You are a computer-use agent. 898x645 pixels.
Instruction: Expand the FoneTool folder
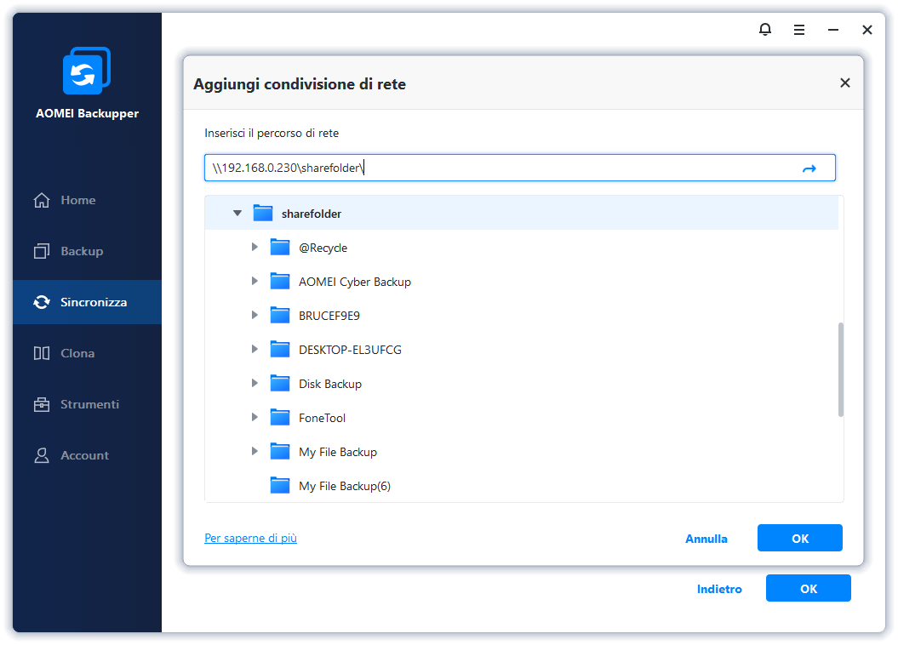pos(255,417)
